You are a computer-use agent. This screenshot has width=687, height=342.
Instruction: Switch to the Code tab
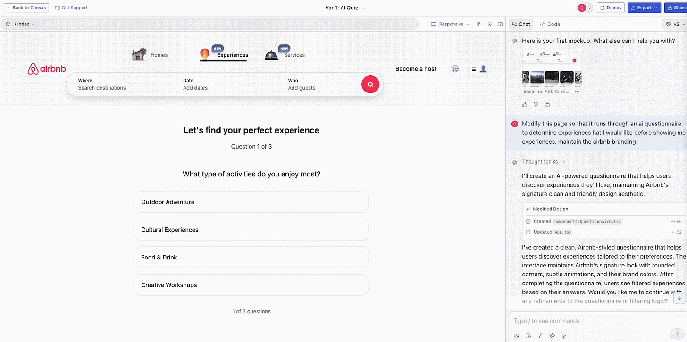tap(550, 24)
